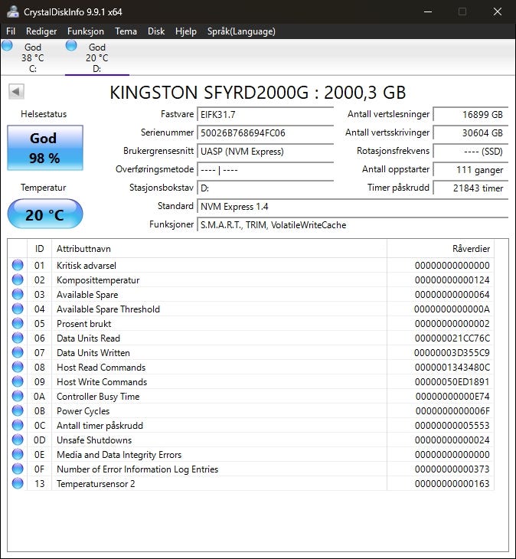Screen dimensions: 516x559
Task: Click the serial number field 50026B768694FC06
Action: pyautogui.click(x=265, y=133)
